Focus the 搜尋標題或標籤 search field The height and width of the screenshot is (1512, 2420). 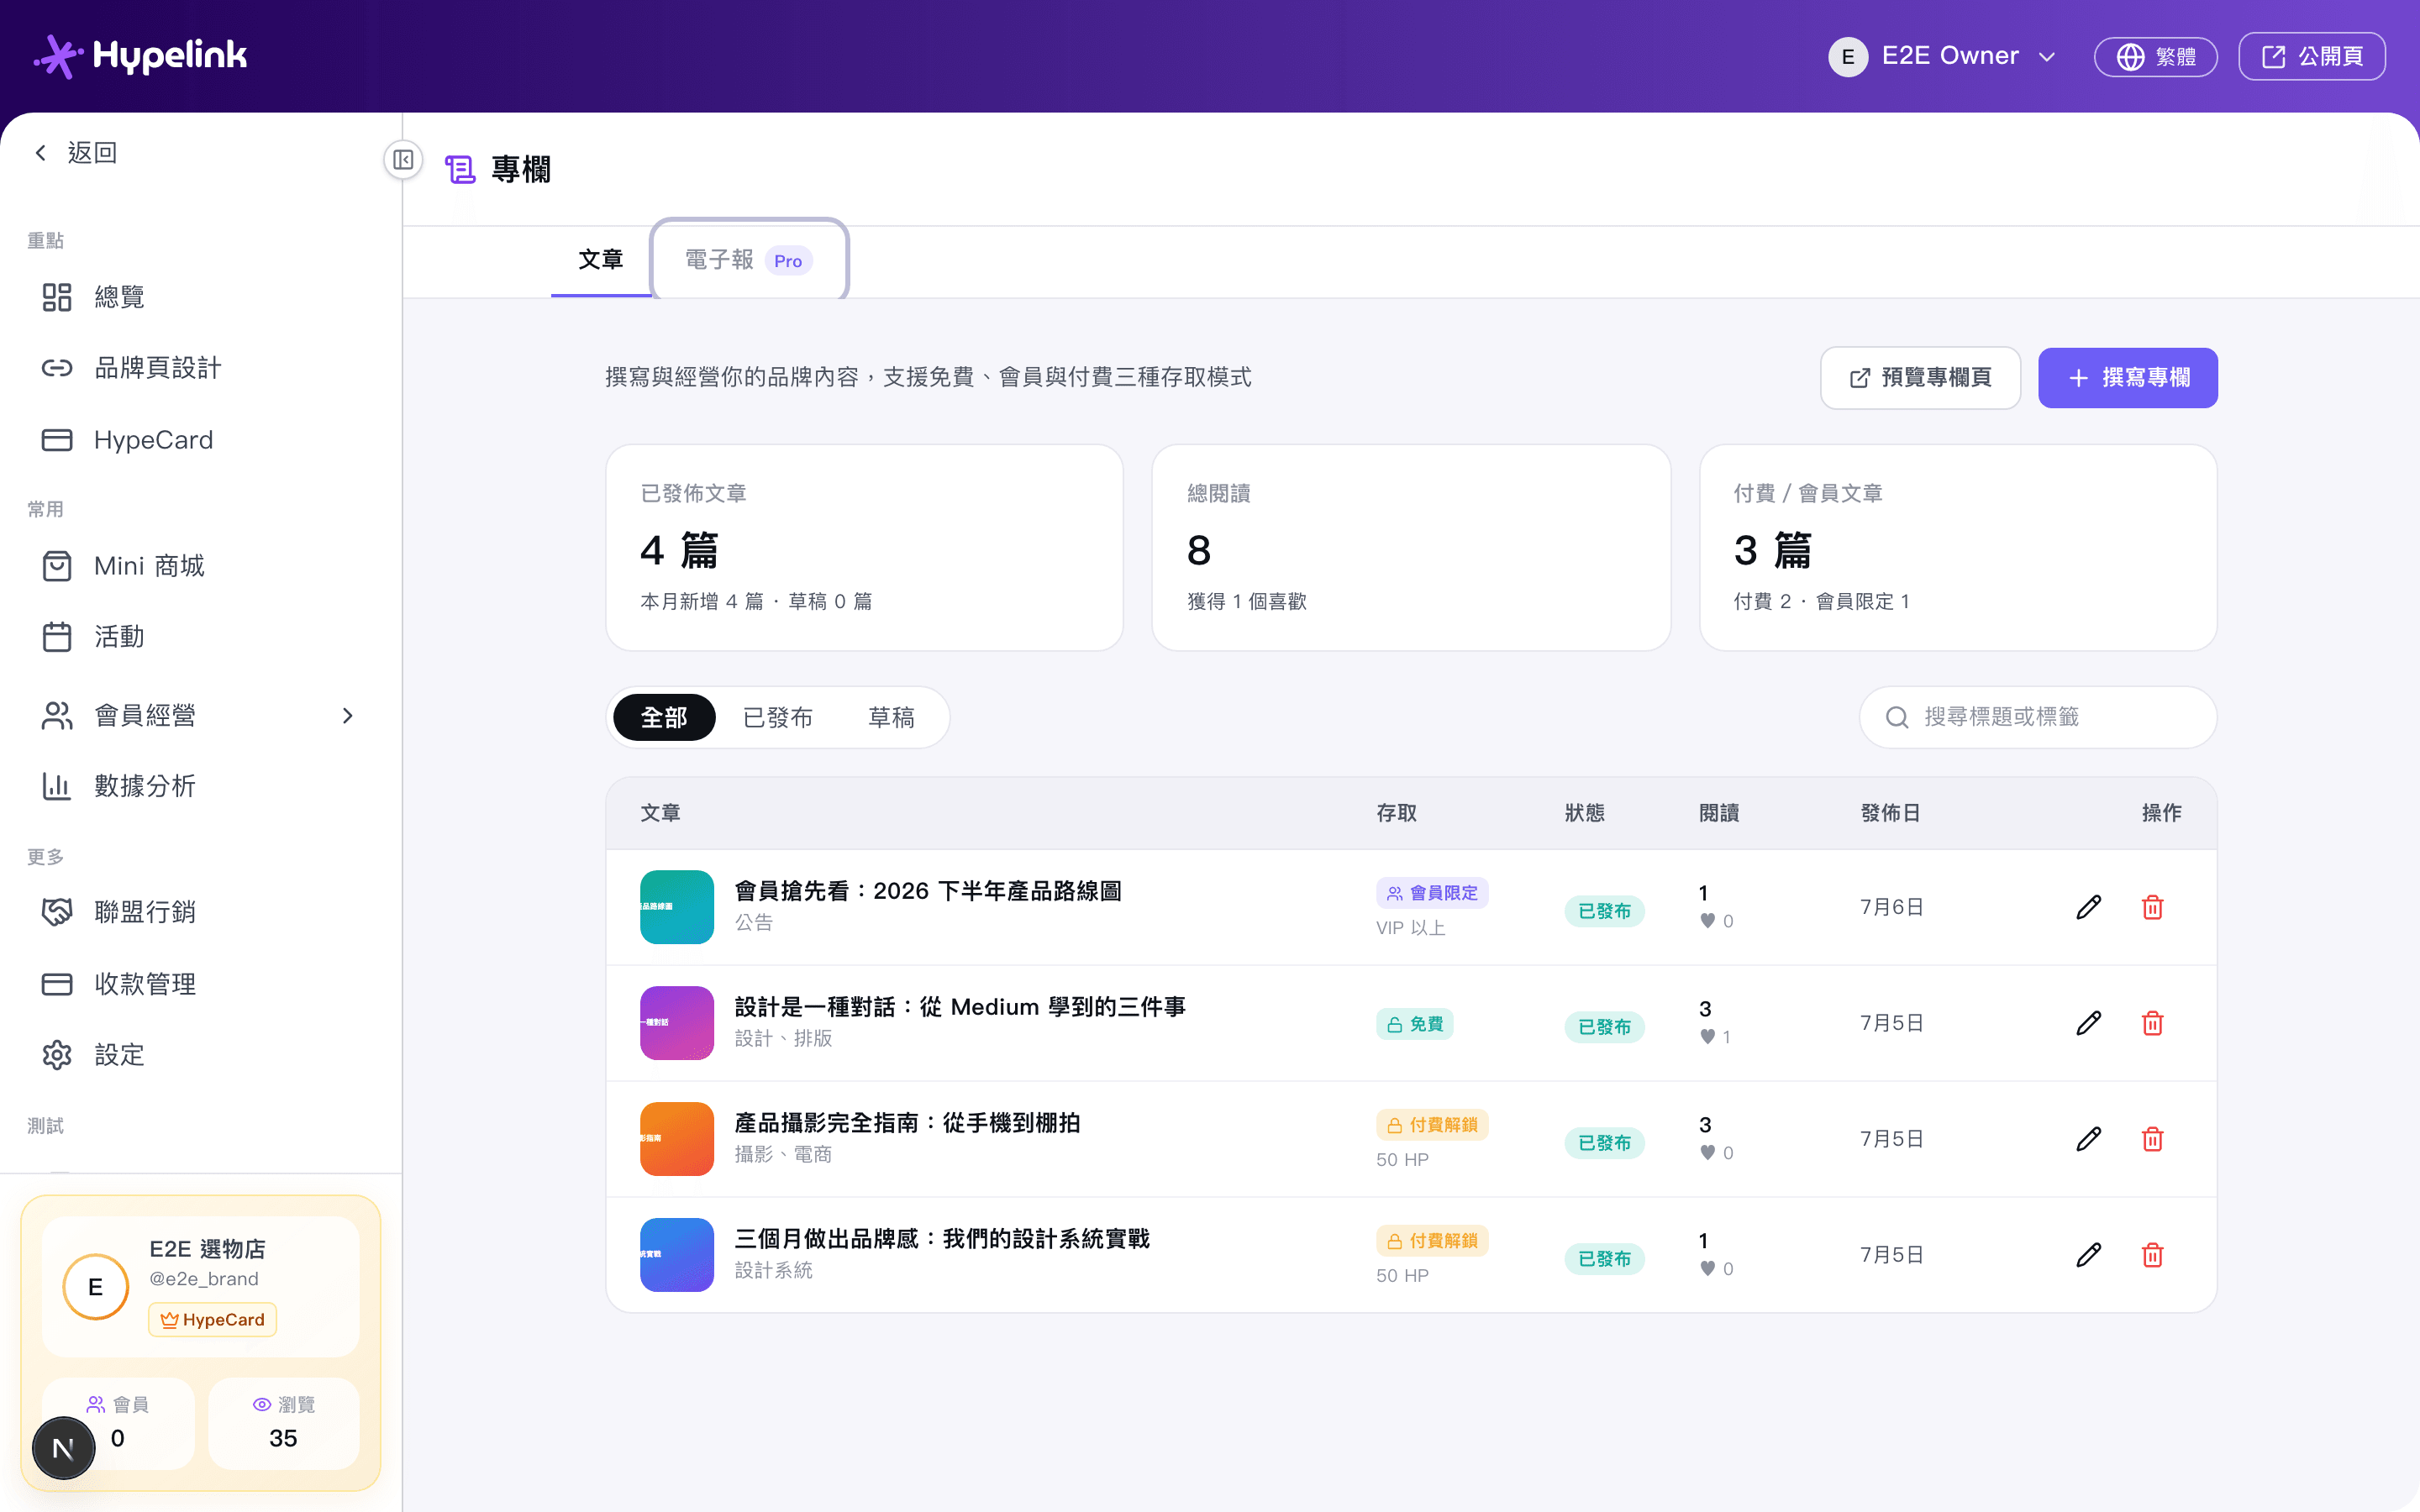2038,717
